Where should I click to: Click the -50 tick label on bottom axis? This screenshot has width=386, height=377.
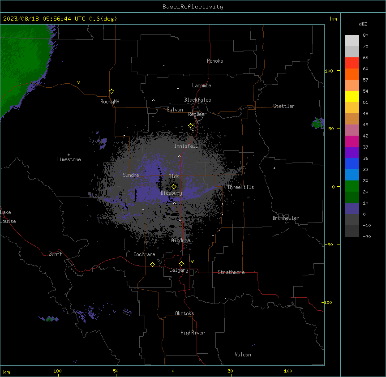coord(114,371)
